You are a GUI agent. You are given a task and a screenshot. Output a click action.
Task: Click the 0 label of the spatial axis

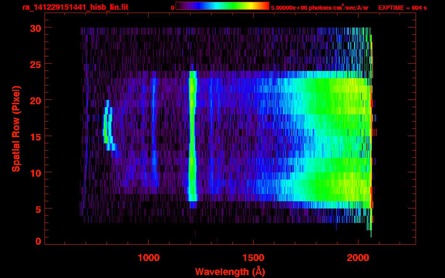point(38,241)
